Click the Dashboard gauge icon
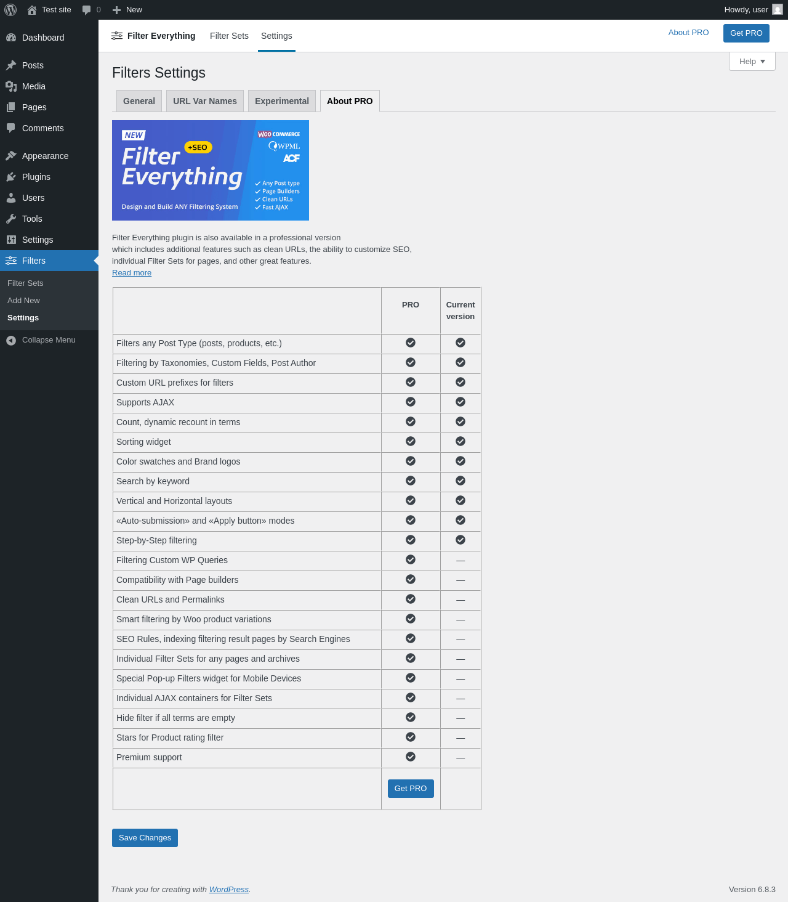This screenshot has width=788, height=902. point(11,38)
